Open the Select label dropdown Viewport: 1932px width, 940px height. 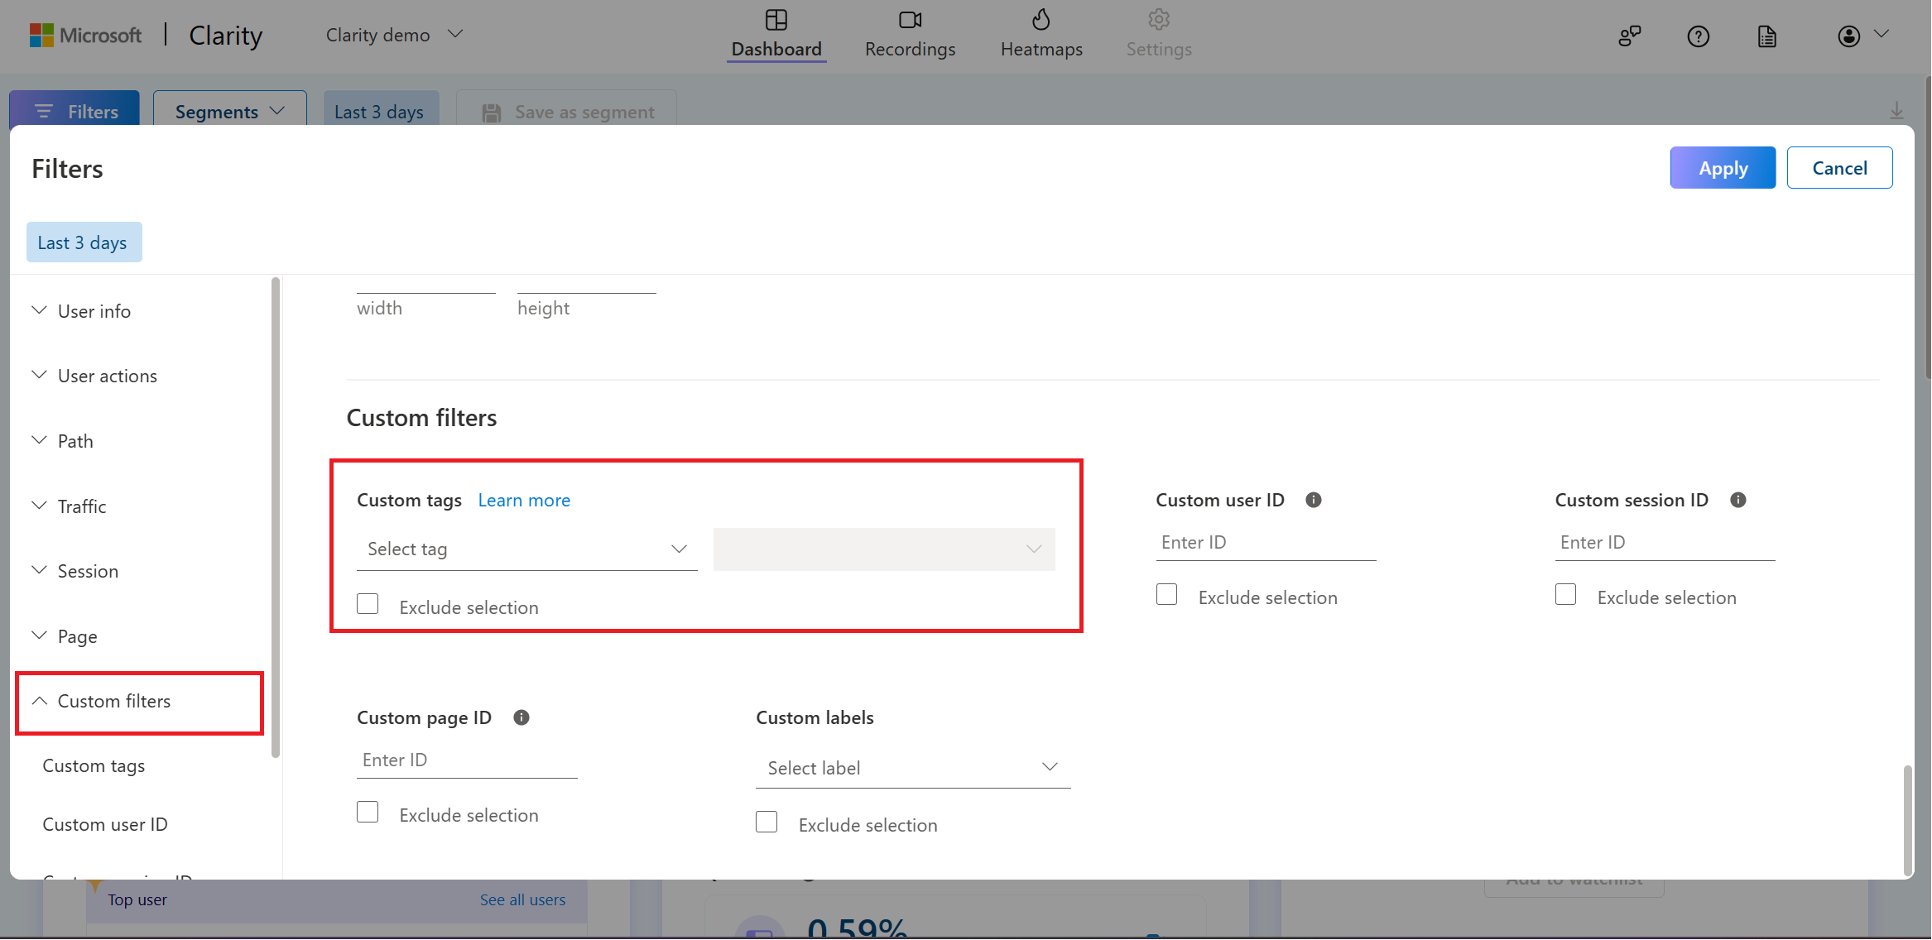pyautogui.click(x=911, y=767)
